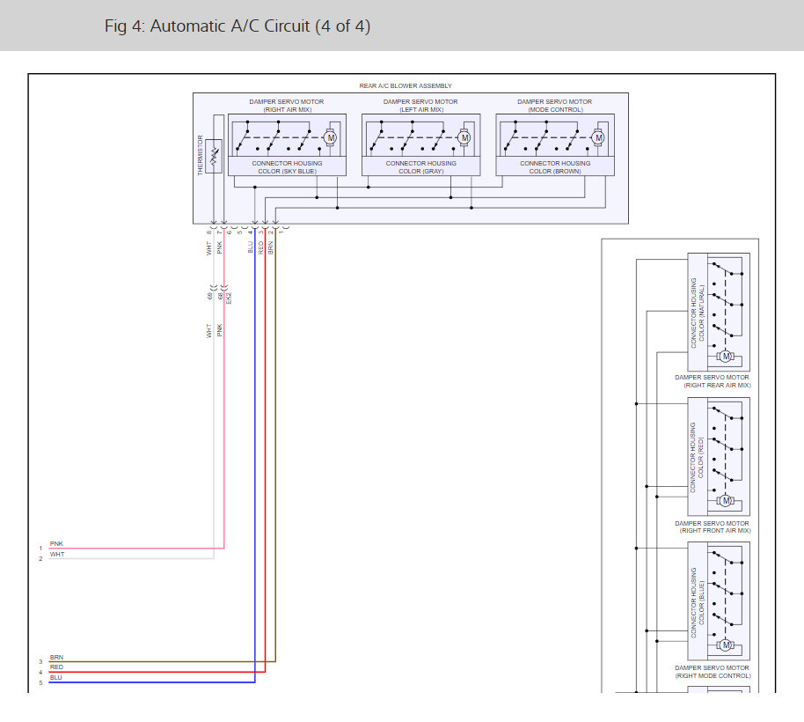Click 'CONNECTOR HOUSING COLOR (BROWN)' text
Screen dimensions: 804x722
pyautogui.click(x=555, y=167)
